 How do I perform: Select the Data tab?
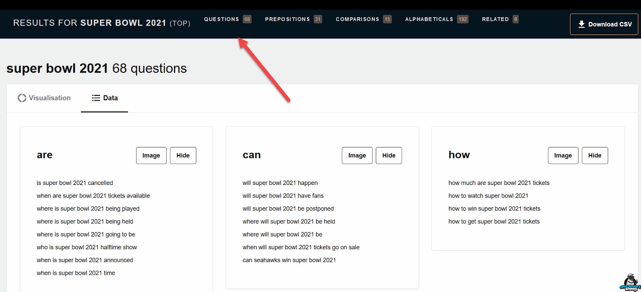tap(105, 98)
